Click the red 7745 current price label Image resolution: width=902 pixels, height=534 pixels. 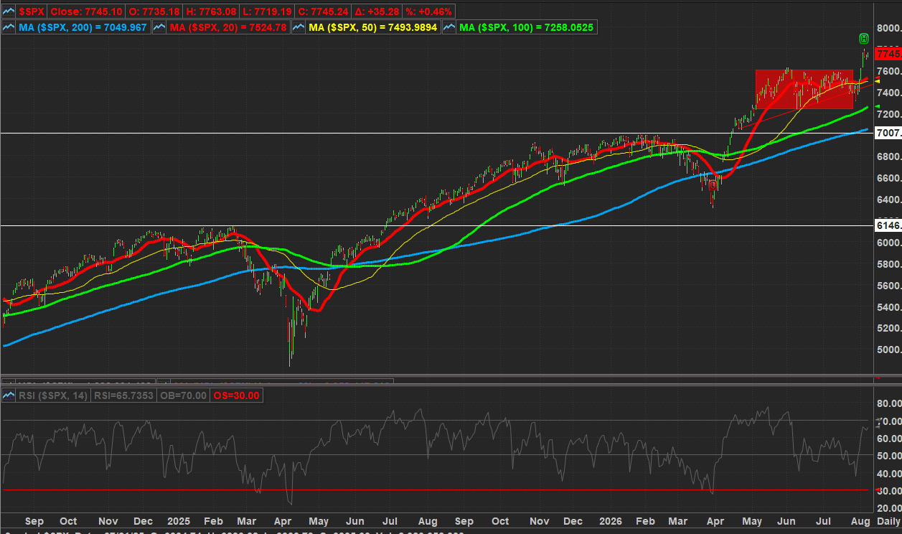click(888, 54)
